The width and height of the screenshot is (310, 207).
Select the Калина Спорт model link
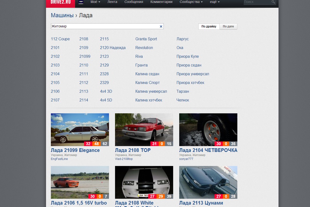148,82
